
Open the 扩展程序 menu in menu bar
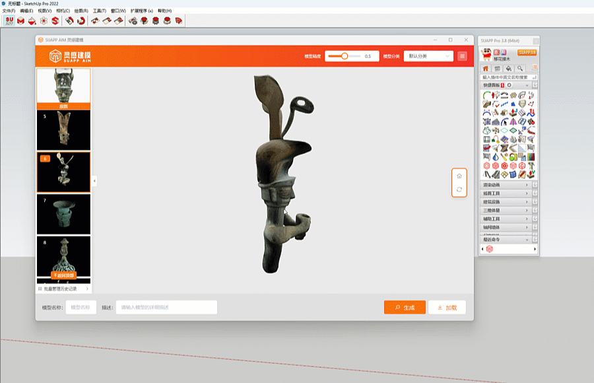point(141,11)
